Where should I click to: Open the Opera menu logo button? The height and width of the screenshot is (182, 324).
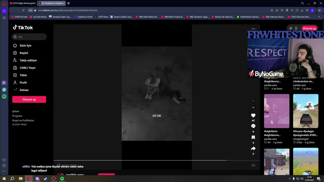pyautogui.click(x=4, y=4)
